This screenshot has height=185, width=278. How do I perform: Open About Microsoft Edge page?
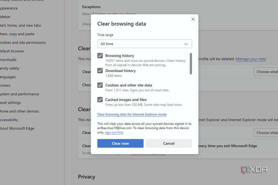tap(17, 128)
